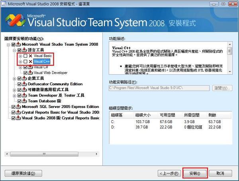
Task: Uncheck Crystal Reports Basic for Visual Studio checkbox
Action: pyautogui.click(x=14, y=113)
